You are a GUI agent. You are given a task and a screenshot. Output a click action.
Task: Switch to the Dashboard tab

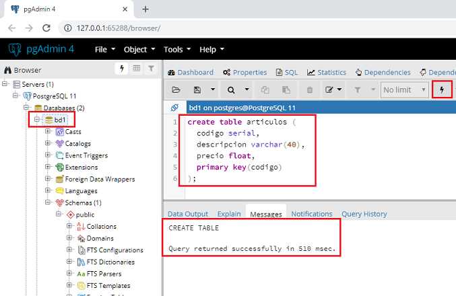point(191,73)
